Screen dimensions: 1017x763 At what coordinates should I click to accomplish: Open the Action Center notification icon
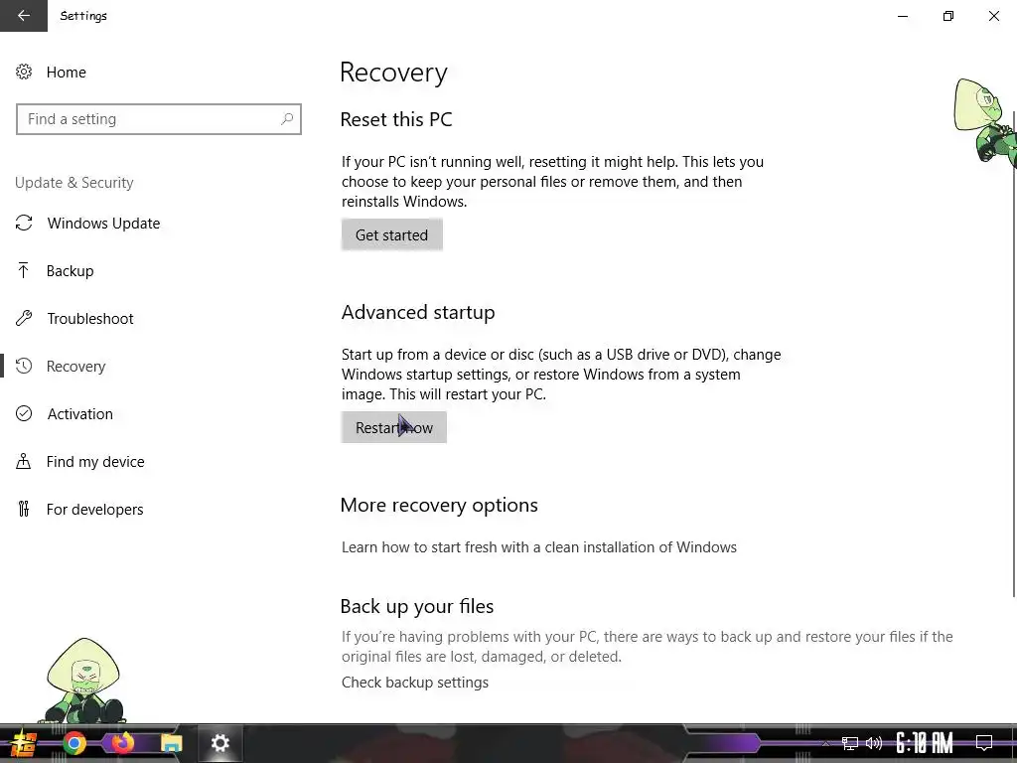[x=984, y=743]
